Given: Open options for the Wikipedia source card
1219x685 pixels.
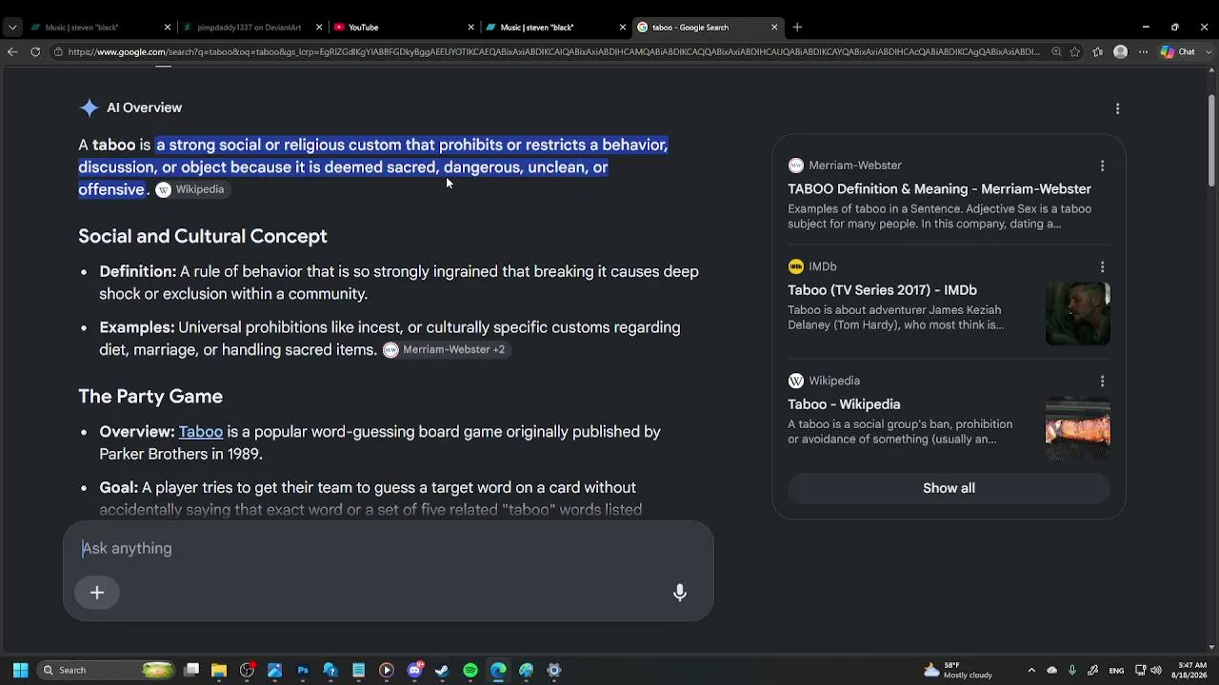Looking at the screenshot, I should (1102, 382).
